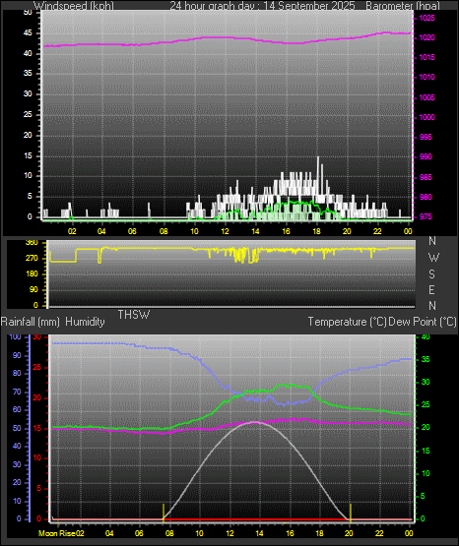Image resolution: width=459 pixels, height=546 pixels.
Task: Click the 24 hour graph day title
Action: coord(262,6)
